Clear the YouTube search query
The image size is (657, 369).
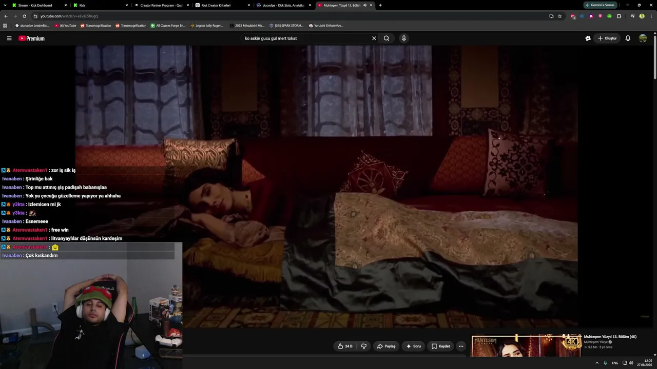pos(374,38)
